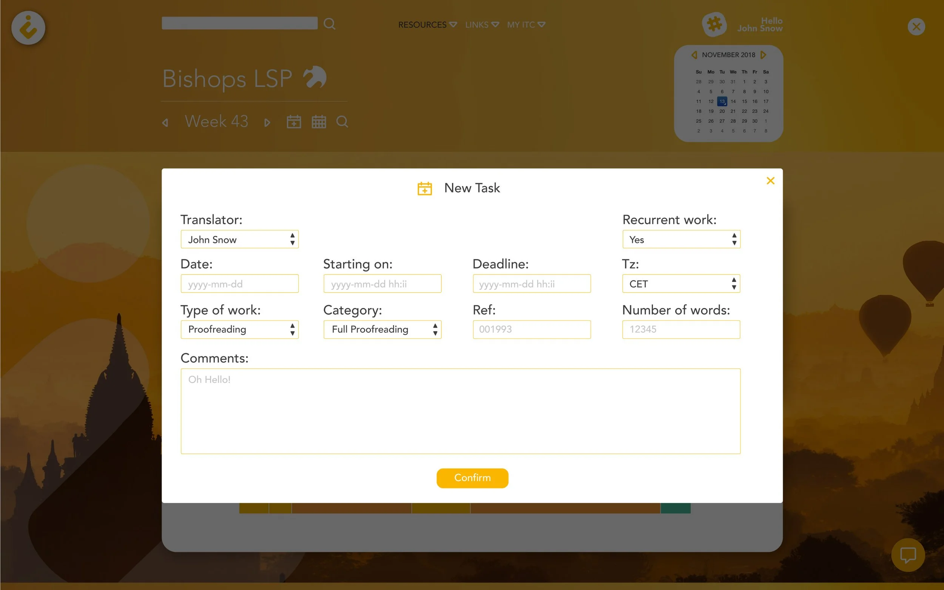This screenshot has width=944, height=590.
Task: Click the Comments text area
Action: pos(461,411)
